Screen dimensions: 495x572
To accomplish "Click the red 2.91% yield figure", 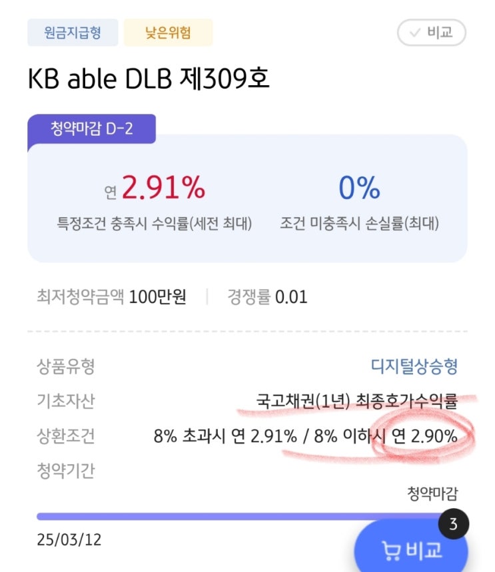I will coord(163,189).
